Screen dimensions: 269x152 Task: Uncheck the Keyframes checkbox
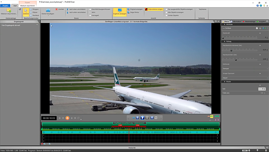point(198,9)
